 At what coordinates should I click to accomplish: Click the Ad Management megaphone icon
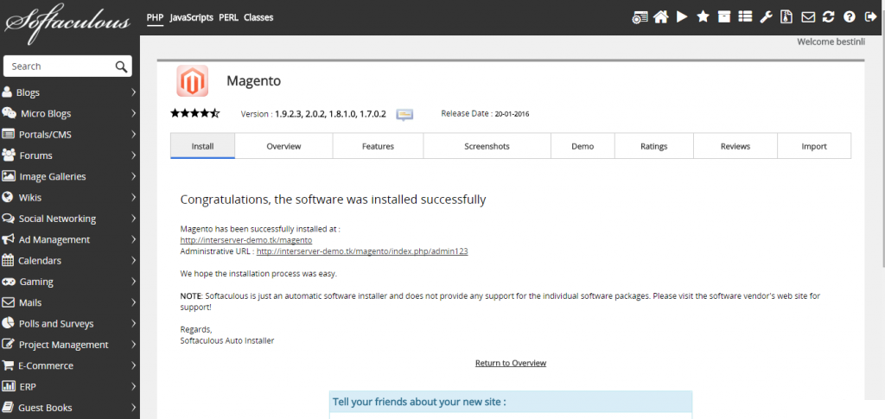pyautogui.click(x=8, y=239)
